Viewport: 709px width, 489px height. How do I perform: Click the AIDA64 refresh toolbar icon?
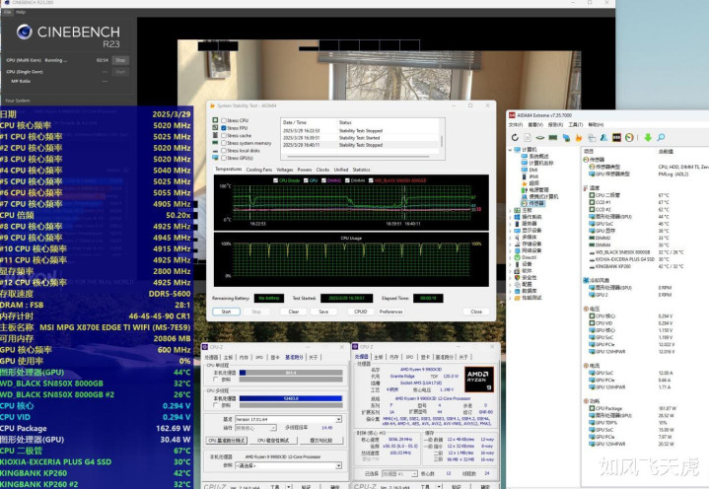tap(515, 137)
